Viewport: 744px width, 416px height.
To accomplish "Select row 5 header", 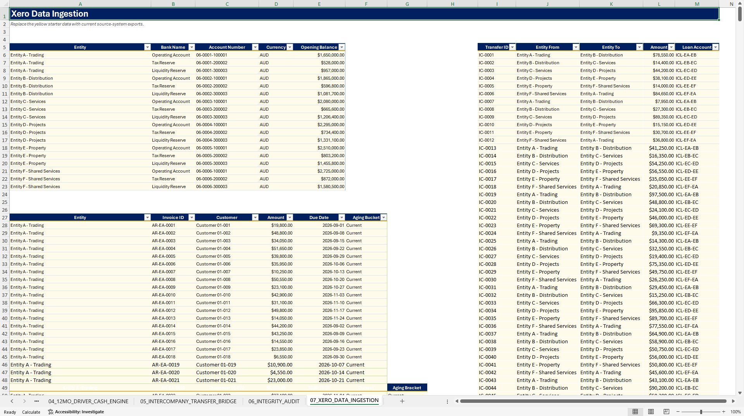I will pos(5,47).
